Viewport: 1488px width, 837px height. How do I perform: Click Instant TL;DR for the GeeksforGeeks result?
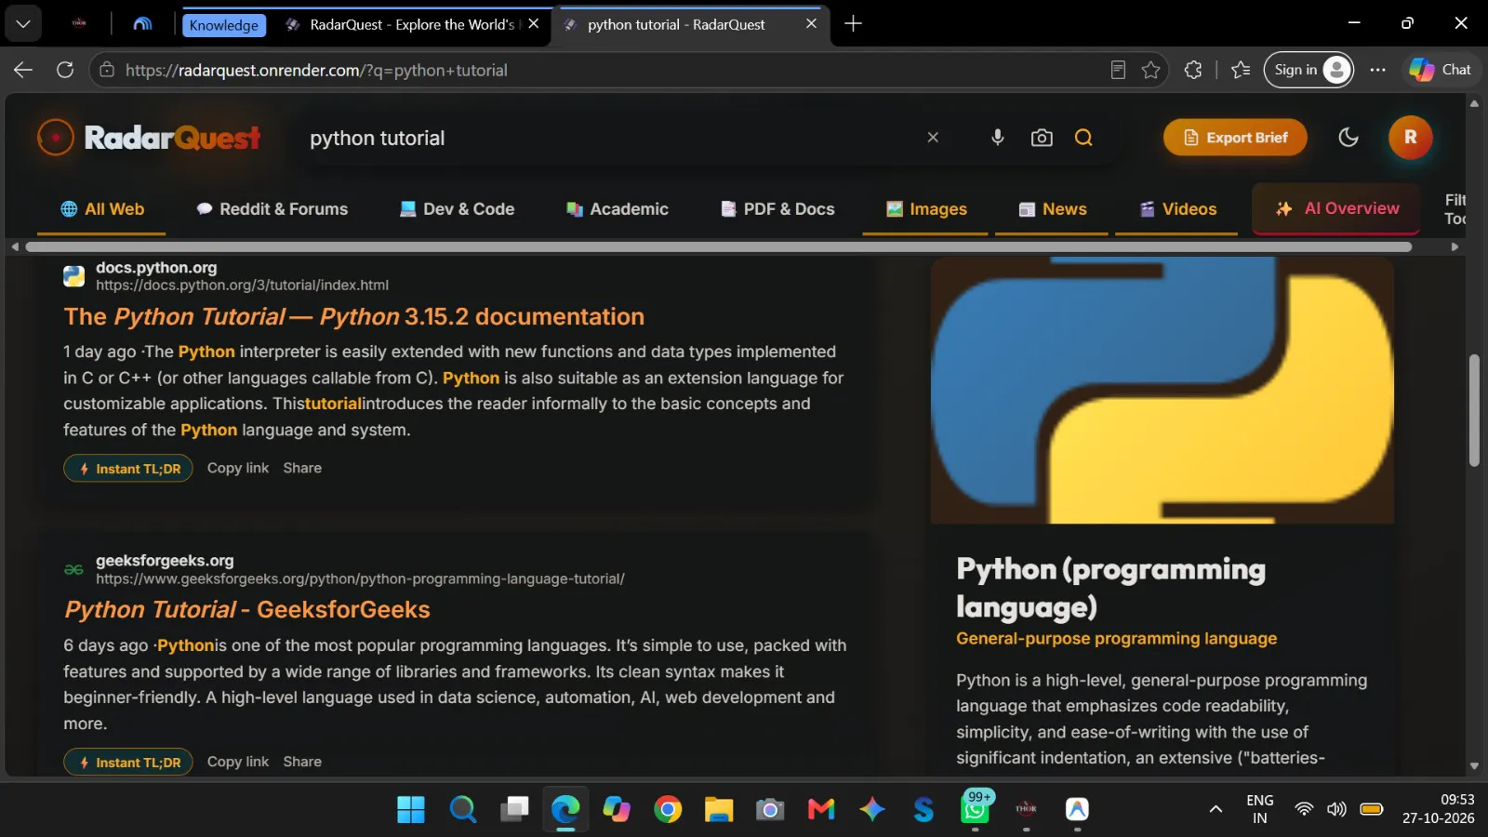pyautogui.click(x=128, y=762)
